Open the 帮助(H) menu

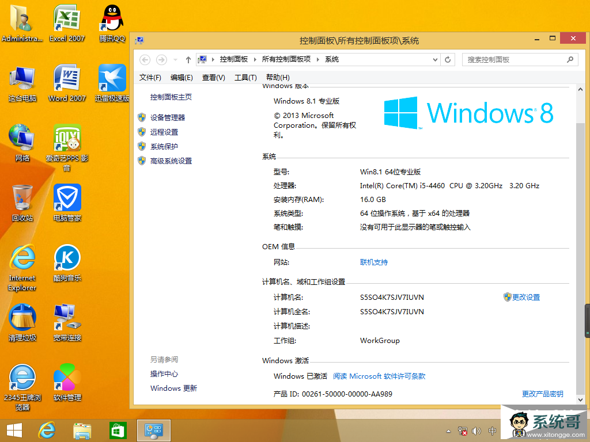click(278, 78)
